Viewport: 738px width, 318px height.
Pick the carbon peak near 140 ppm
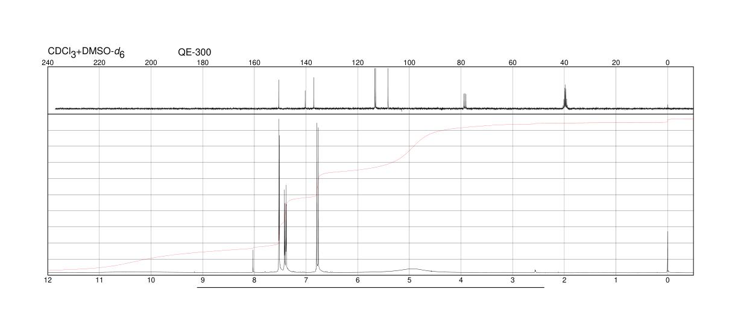point(306,99)
